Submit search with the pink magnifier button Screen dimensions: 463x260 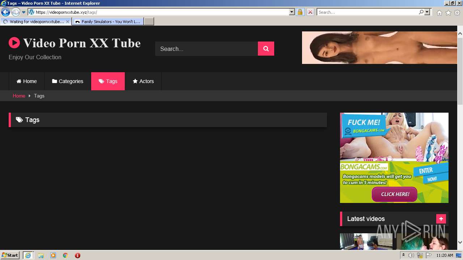tap(266, 49)
